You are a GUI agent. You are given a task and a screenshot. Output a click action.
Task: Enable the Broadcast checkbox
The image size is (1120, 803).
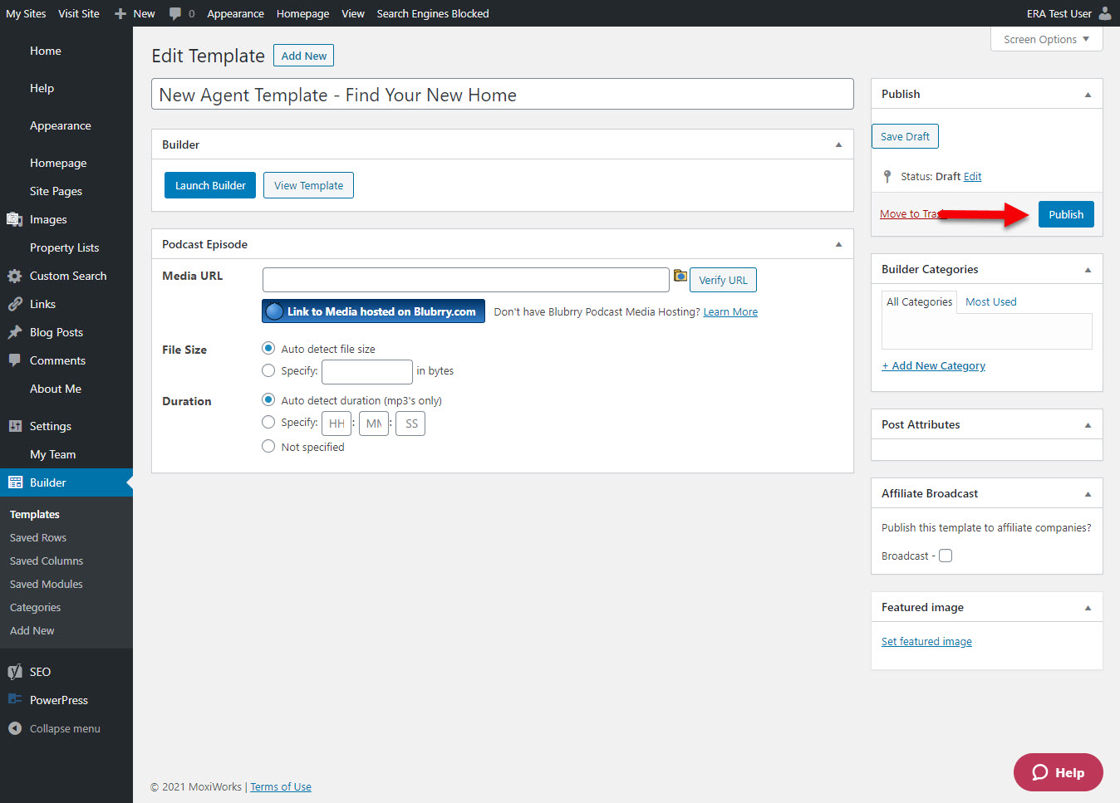pos(946,556)
